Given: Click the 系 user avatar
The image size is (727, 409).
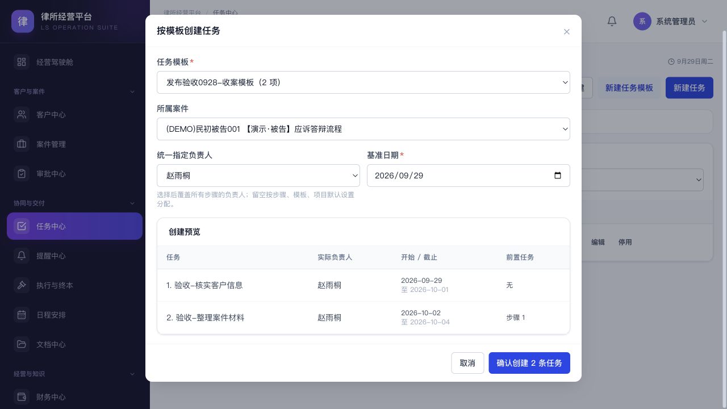Looking at the screenshot, I should click(642, 22).
